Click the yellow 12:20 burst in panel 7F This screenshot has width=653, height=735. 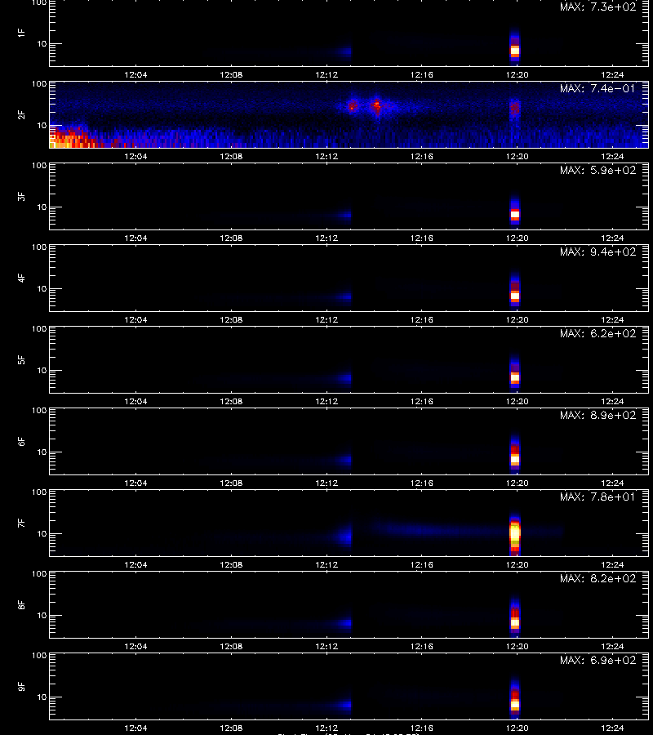point(515,534)
